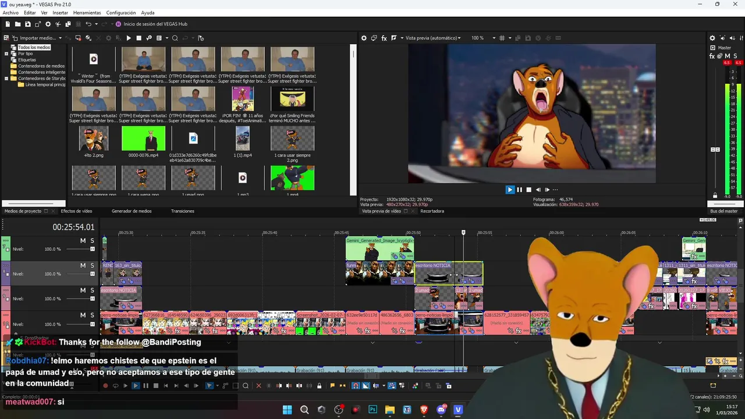
Task: Mute the first track with M
Action: pyautogui.click(x=83, y=240)
